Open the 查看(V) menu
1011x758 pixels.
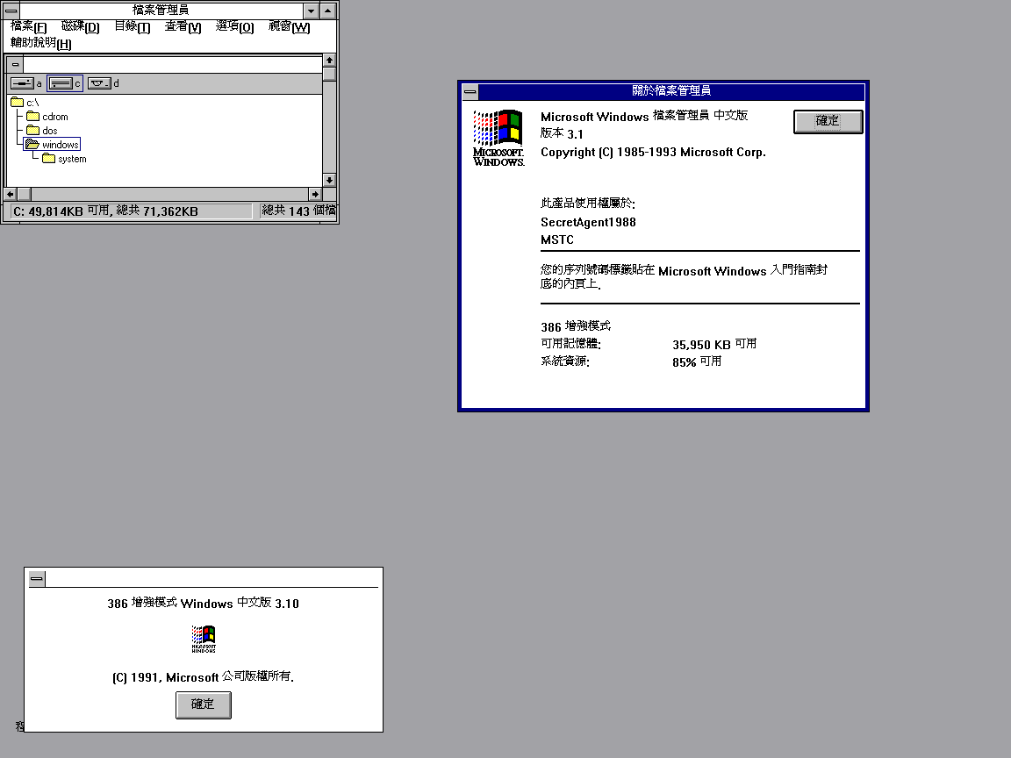183,27
